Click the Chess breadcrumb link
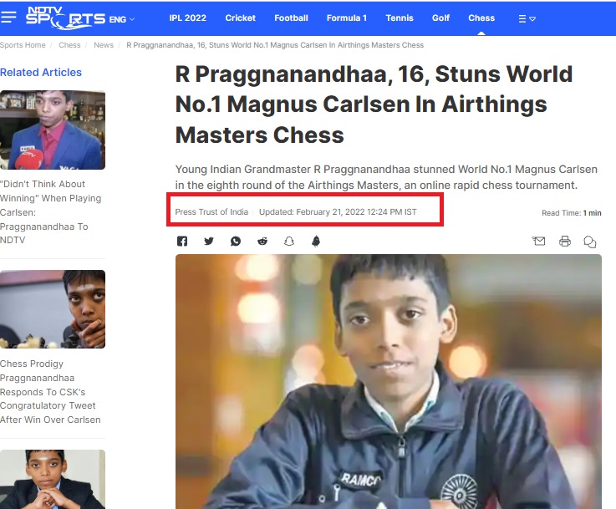 69,45
